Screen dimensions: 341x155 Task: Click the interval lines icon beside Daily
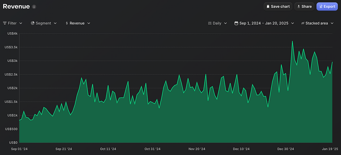210,23
